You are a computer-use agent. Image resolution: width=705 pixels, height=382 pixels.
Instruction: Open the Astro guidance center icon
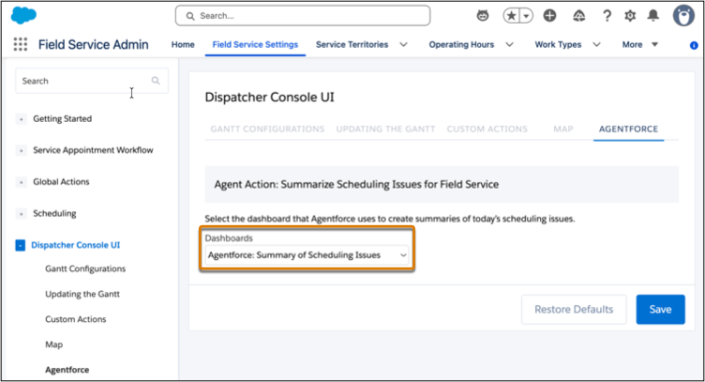(x=483, y=16)
